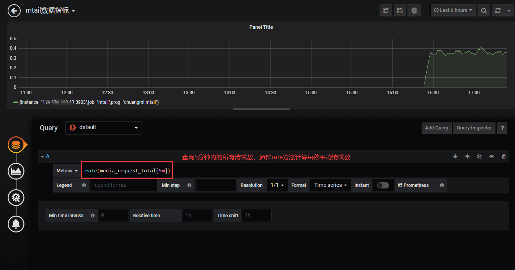Share the dashboard via share icon
Viewport: 515px width, 270px height.
click(x=386, y=10)
